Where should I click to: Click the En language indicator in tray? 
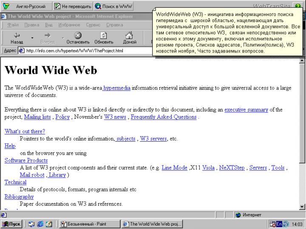(279, 224)
